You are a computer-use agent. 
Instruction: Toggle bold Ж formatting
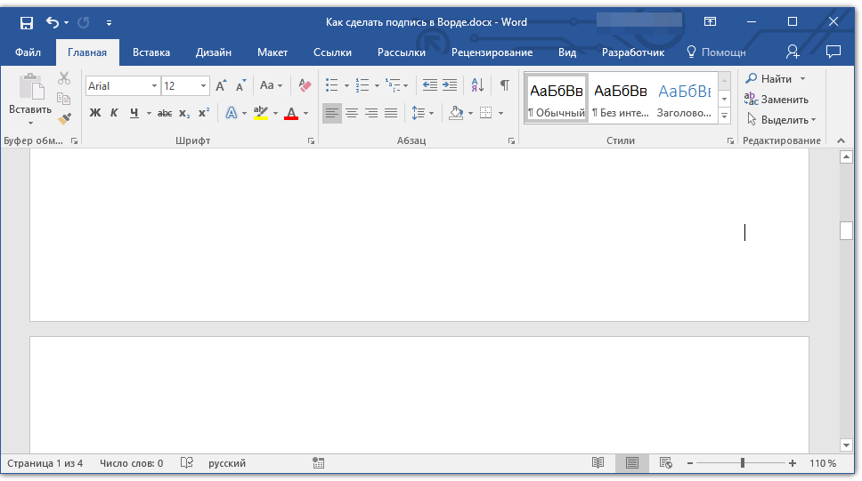(x=95, y=113)
